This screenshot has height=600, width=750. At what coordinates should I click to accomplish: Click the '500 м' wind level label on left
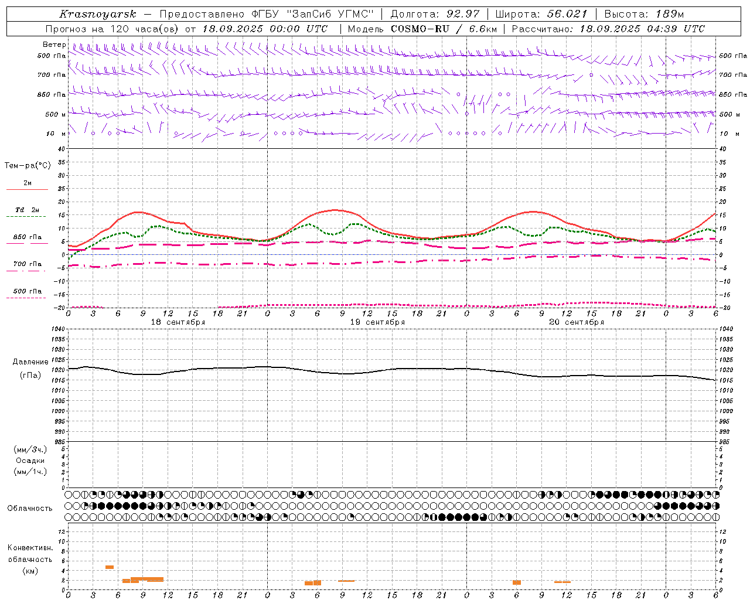56,114
